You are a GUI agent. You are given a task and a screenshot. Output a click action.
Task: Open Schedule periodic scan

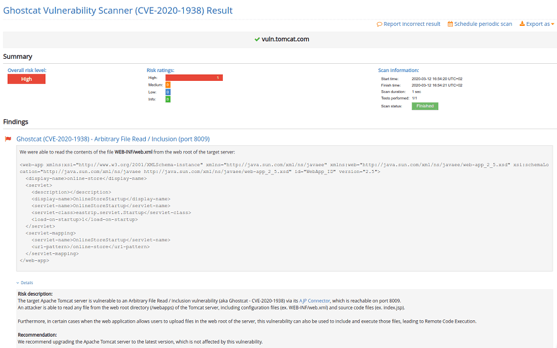point(483,24)
